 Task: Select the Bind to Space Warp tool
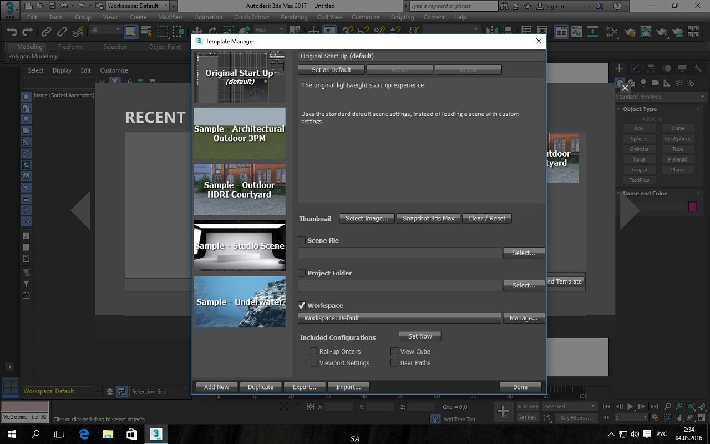[x=78, y=32]
